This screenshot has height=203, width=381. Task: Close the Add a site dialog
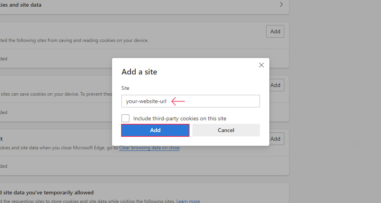coord(261,65)
